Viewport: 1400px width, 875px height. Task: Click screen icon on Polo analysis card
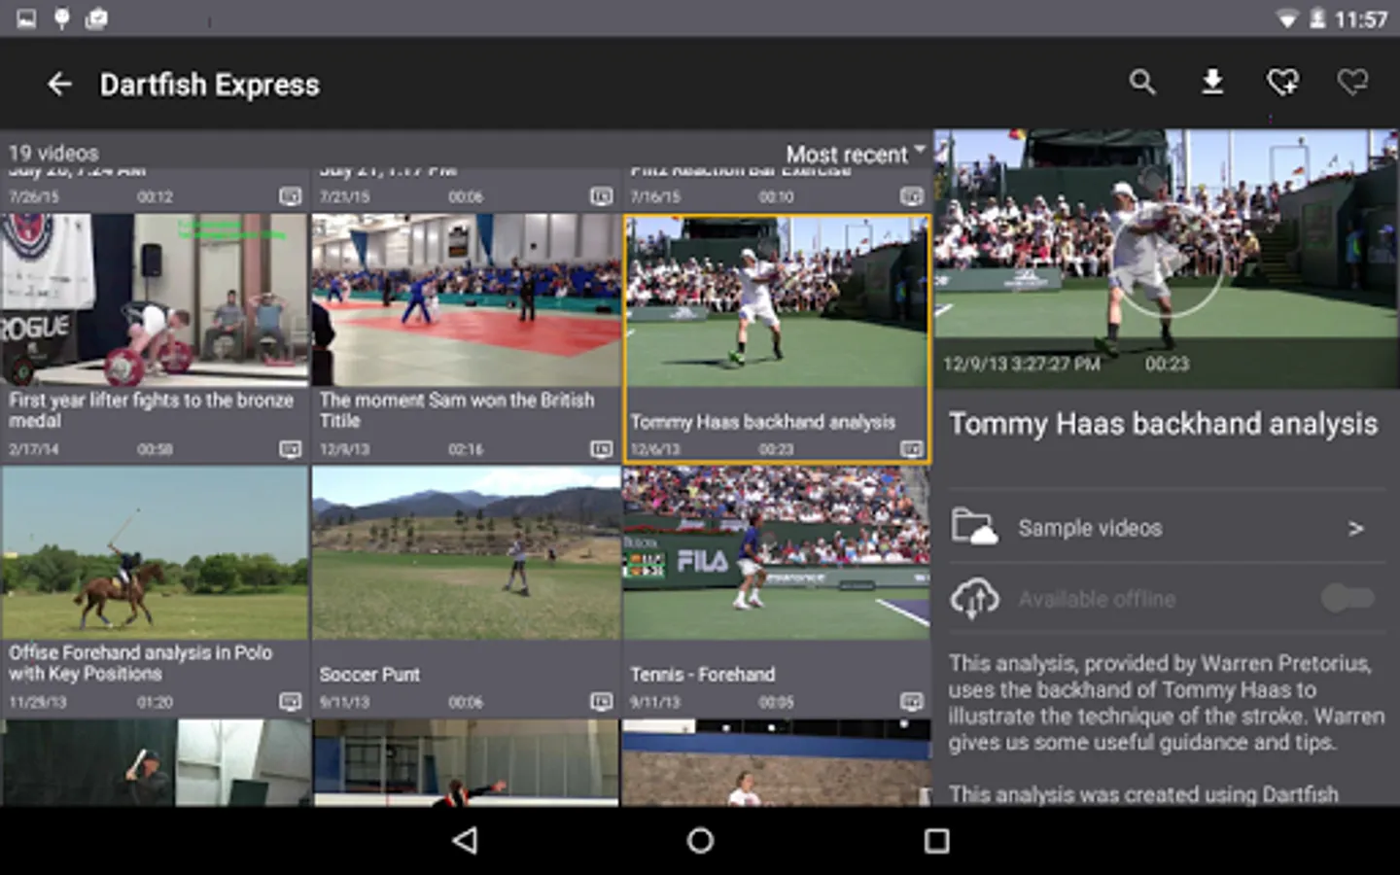[x=291, y=702]
